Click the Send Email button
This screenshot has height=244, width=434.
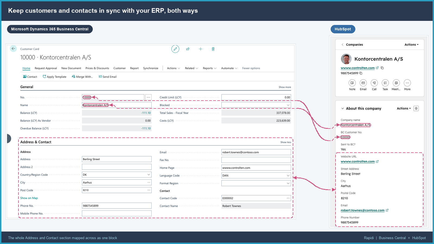tap(108, 77)
